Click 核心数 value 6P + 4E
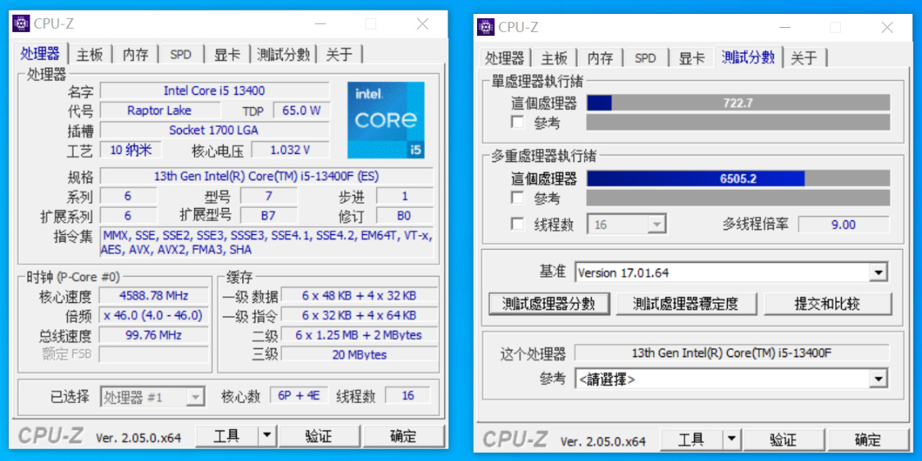The width and height of the screenshot is (922, 461). click(298, 395)
